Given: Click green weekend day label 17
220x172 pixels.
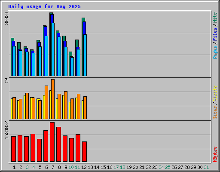Looking at the screenshot, I should tap(116, 167).
